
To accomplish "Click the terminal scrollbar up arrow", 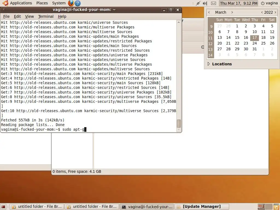I will tap(179, 22).
